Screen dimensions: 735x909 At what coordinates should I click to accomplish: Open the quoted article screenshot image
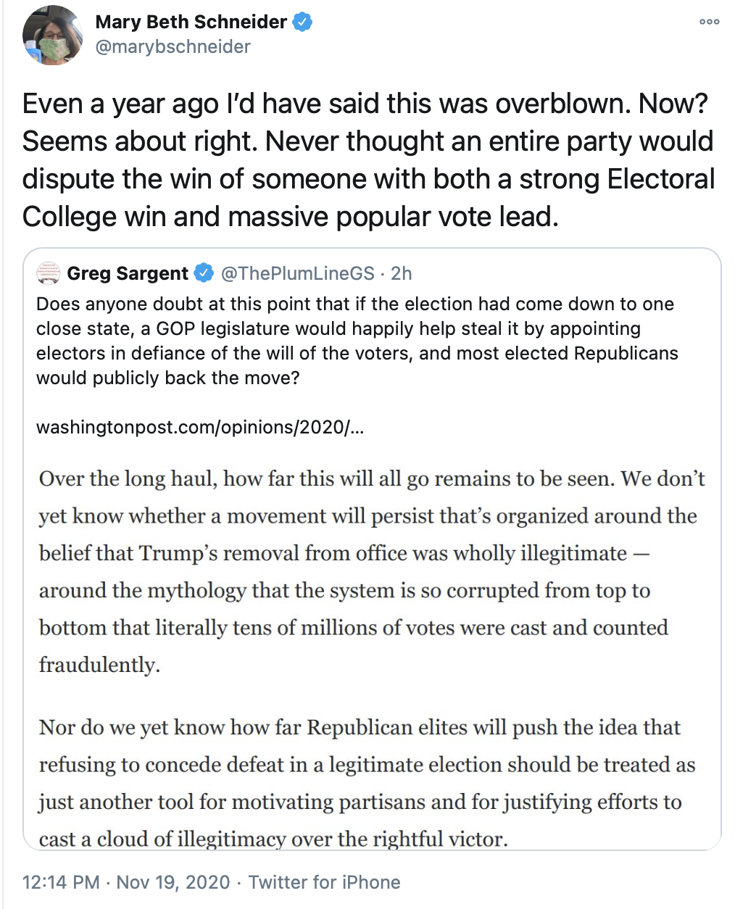point(371,652)
